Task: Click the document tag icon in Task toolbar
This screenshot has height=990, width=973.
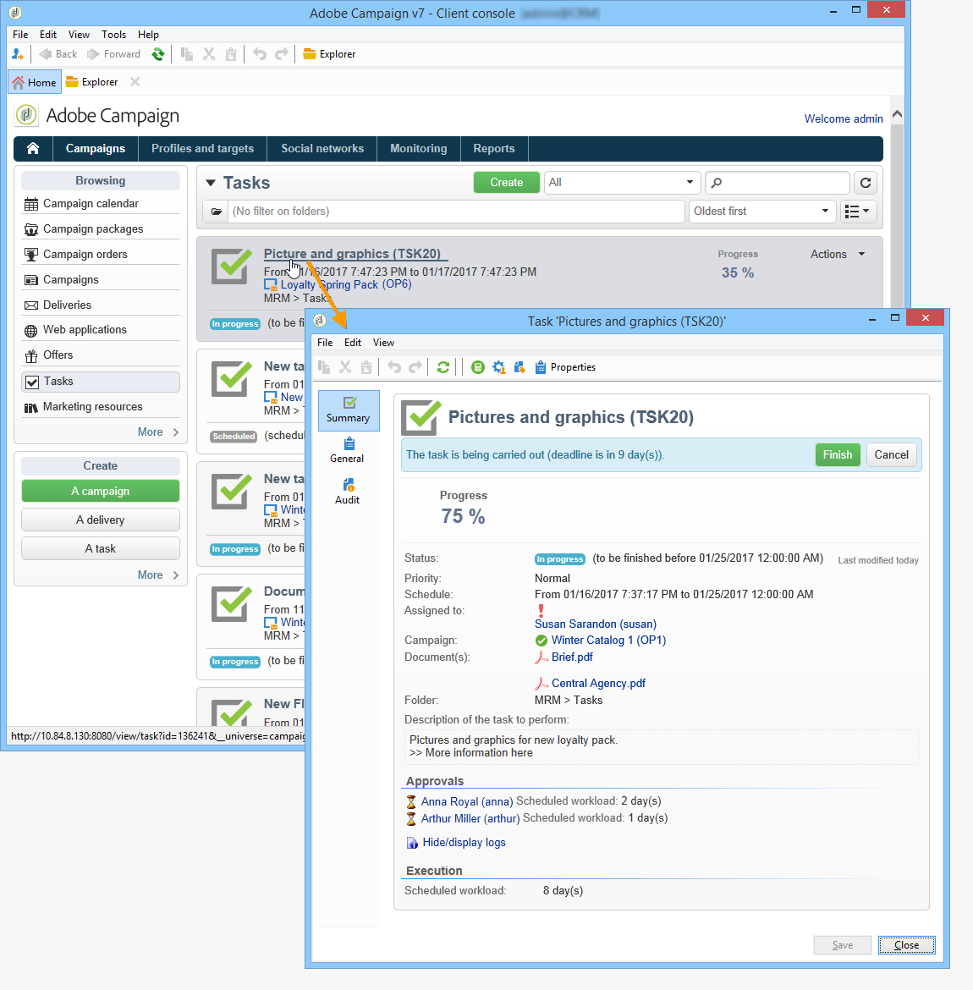Action: [519, 367]
